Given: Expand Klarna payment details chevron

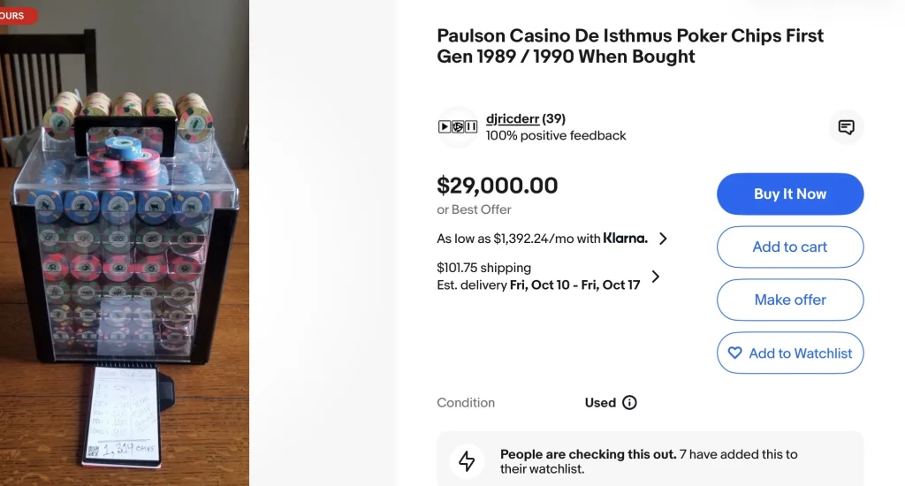Looking at the screenshot, I should tap(663, 238).
